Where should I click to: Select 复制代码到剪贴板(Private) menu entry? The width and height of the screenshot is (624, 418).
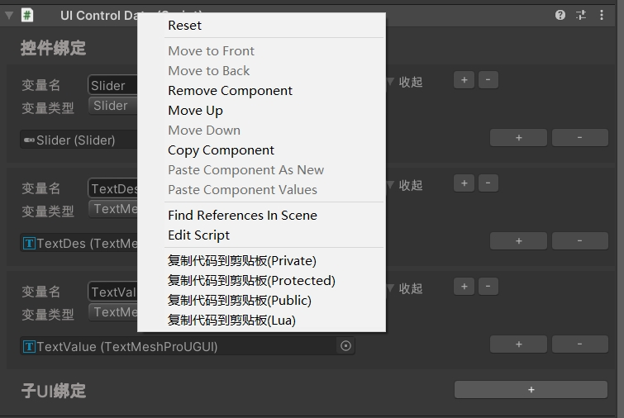(261, 261)
